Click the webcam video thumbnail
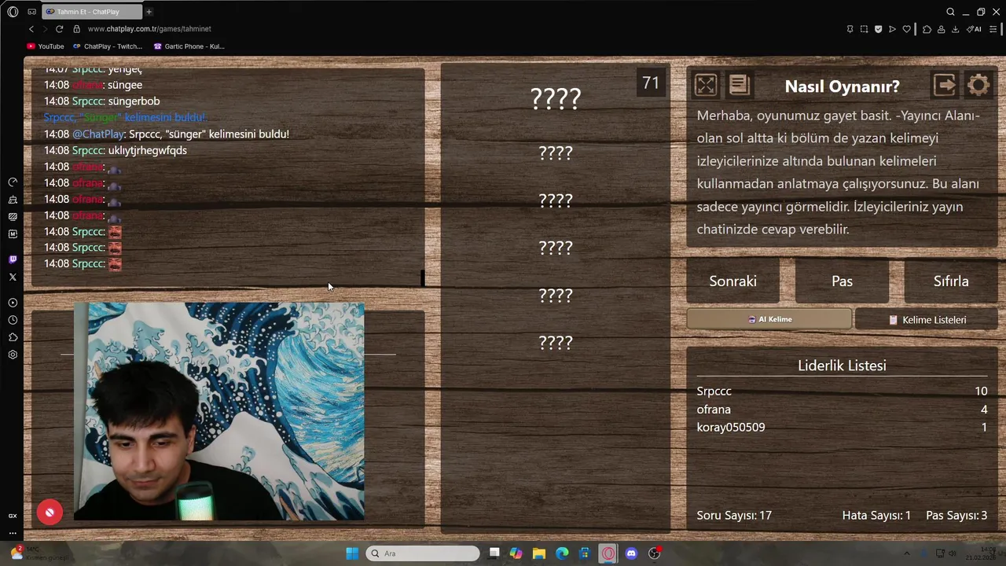 tap(219, 411)
